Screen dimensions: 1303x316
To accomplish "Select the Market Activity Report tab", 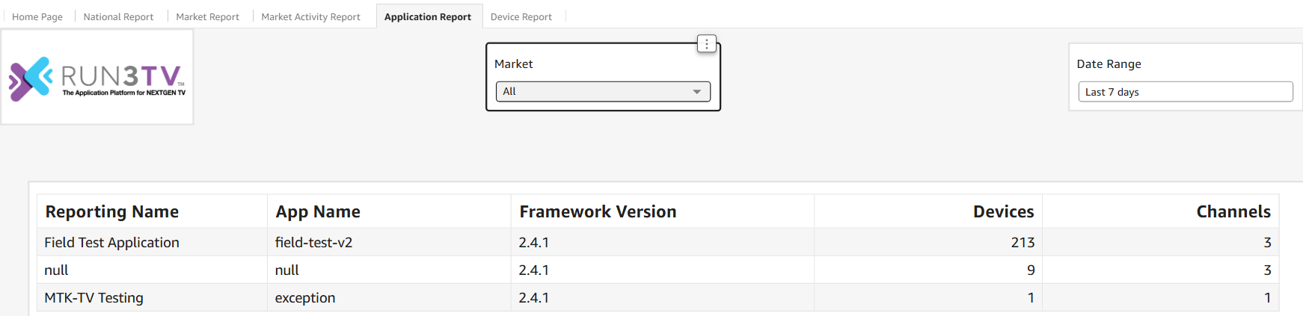I will [x=310, y=16].
